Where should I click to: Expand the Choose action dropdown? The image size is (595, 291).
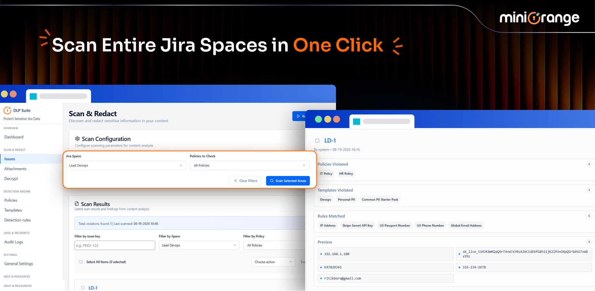click(x=273, y=262)
